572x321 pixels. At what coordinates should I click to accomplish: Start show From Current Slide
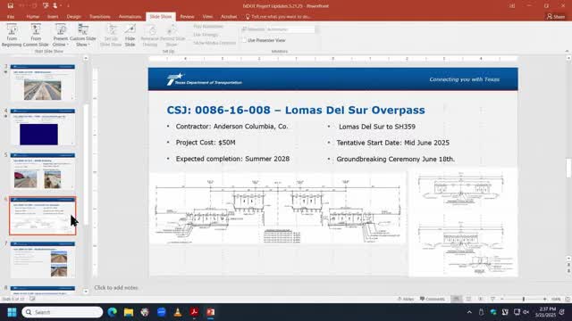(x=36, y=36)
